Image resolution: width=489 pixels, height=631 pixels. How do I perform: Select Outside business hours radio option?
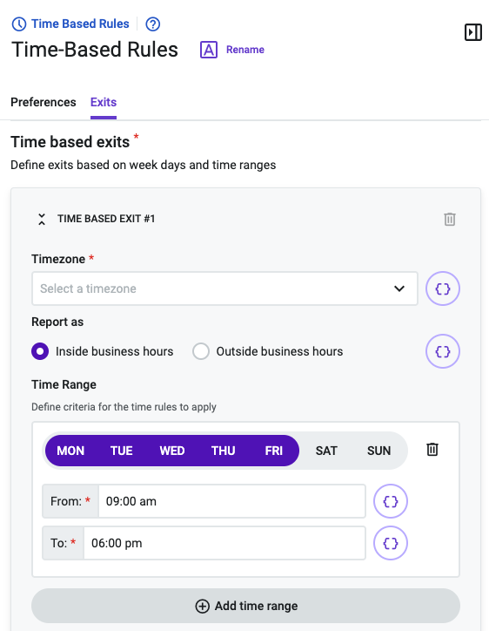[x=201, y=351]
